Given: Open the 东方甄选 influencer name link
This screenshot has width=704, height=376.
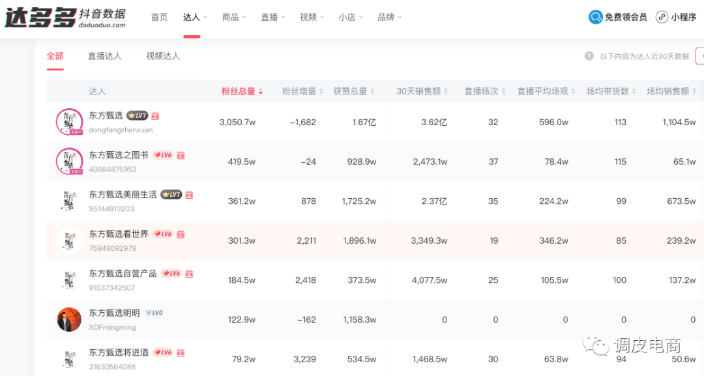Looking at the screenshot, I should [x=106, y=115].
